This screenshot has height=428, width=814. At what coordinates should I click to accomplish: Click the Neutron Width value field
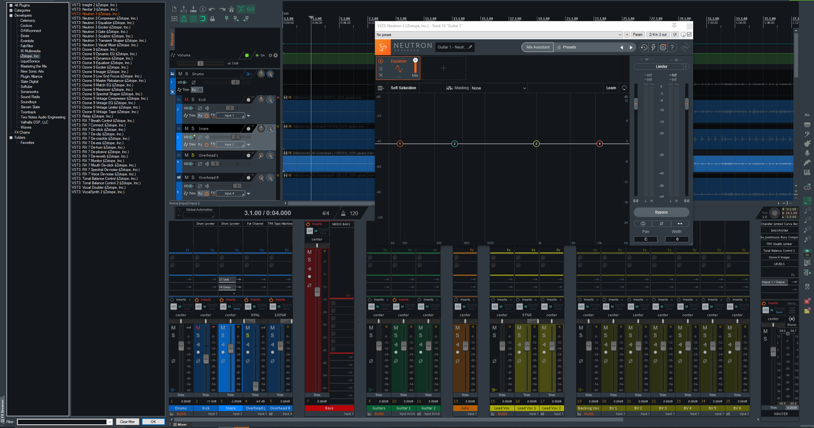tap(677, 239)
